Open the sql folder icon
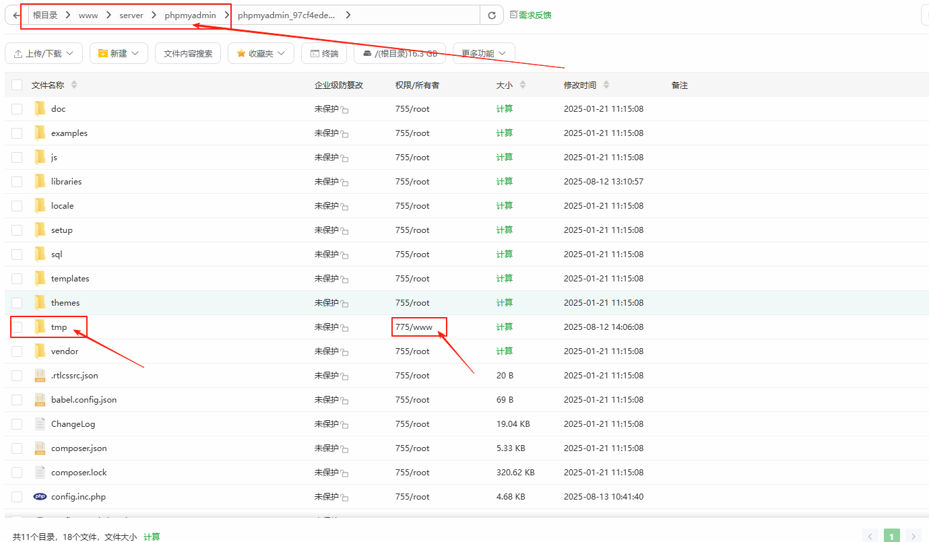The height and width of the screenshot is (542, 929). pos(40,254)
